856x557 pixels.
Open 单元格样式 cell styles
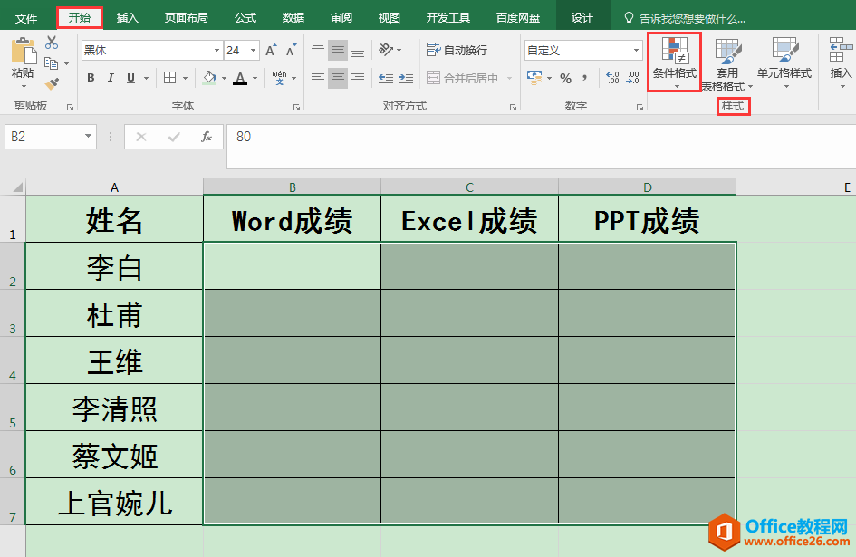point(784,63)
